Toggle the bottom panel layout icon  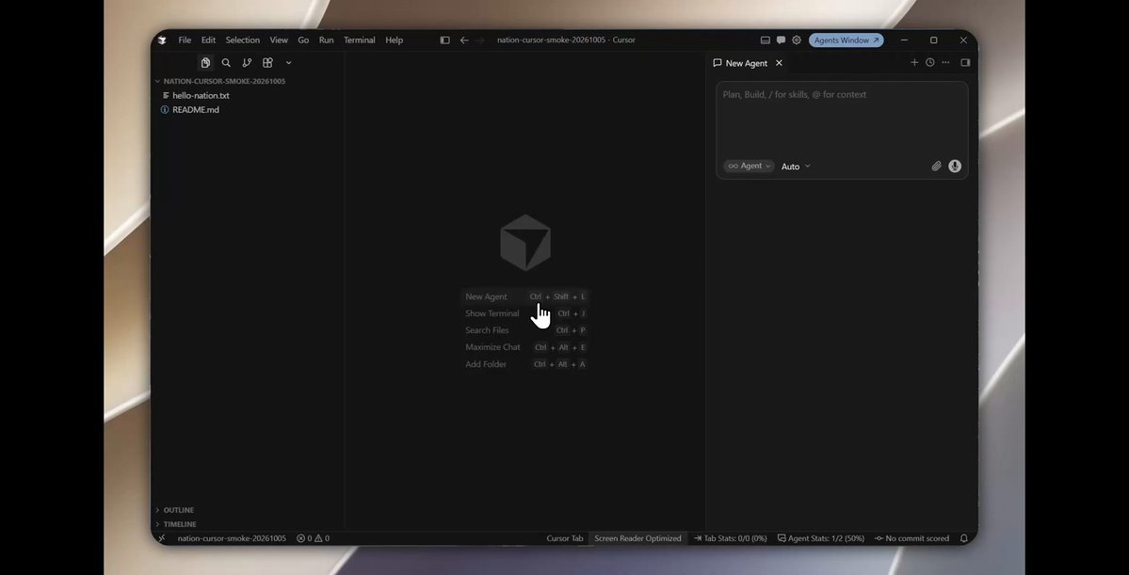tap(766, 40)
